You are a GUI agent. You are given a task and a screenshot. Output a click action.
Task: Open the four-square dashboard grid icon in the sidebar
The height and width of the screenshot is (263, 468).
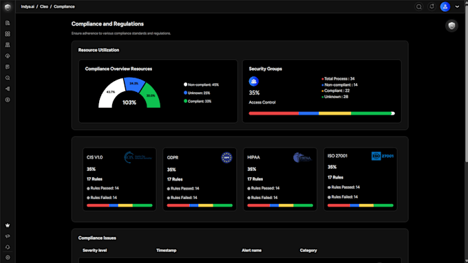click(8, 34)
